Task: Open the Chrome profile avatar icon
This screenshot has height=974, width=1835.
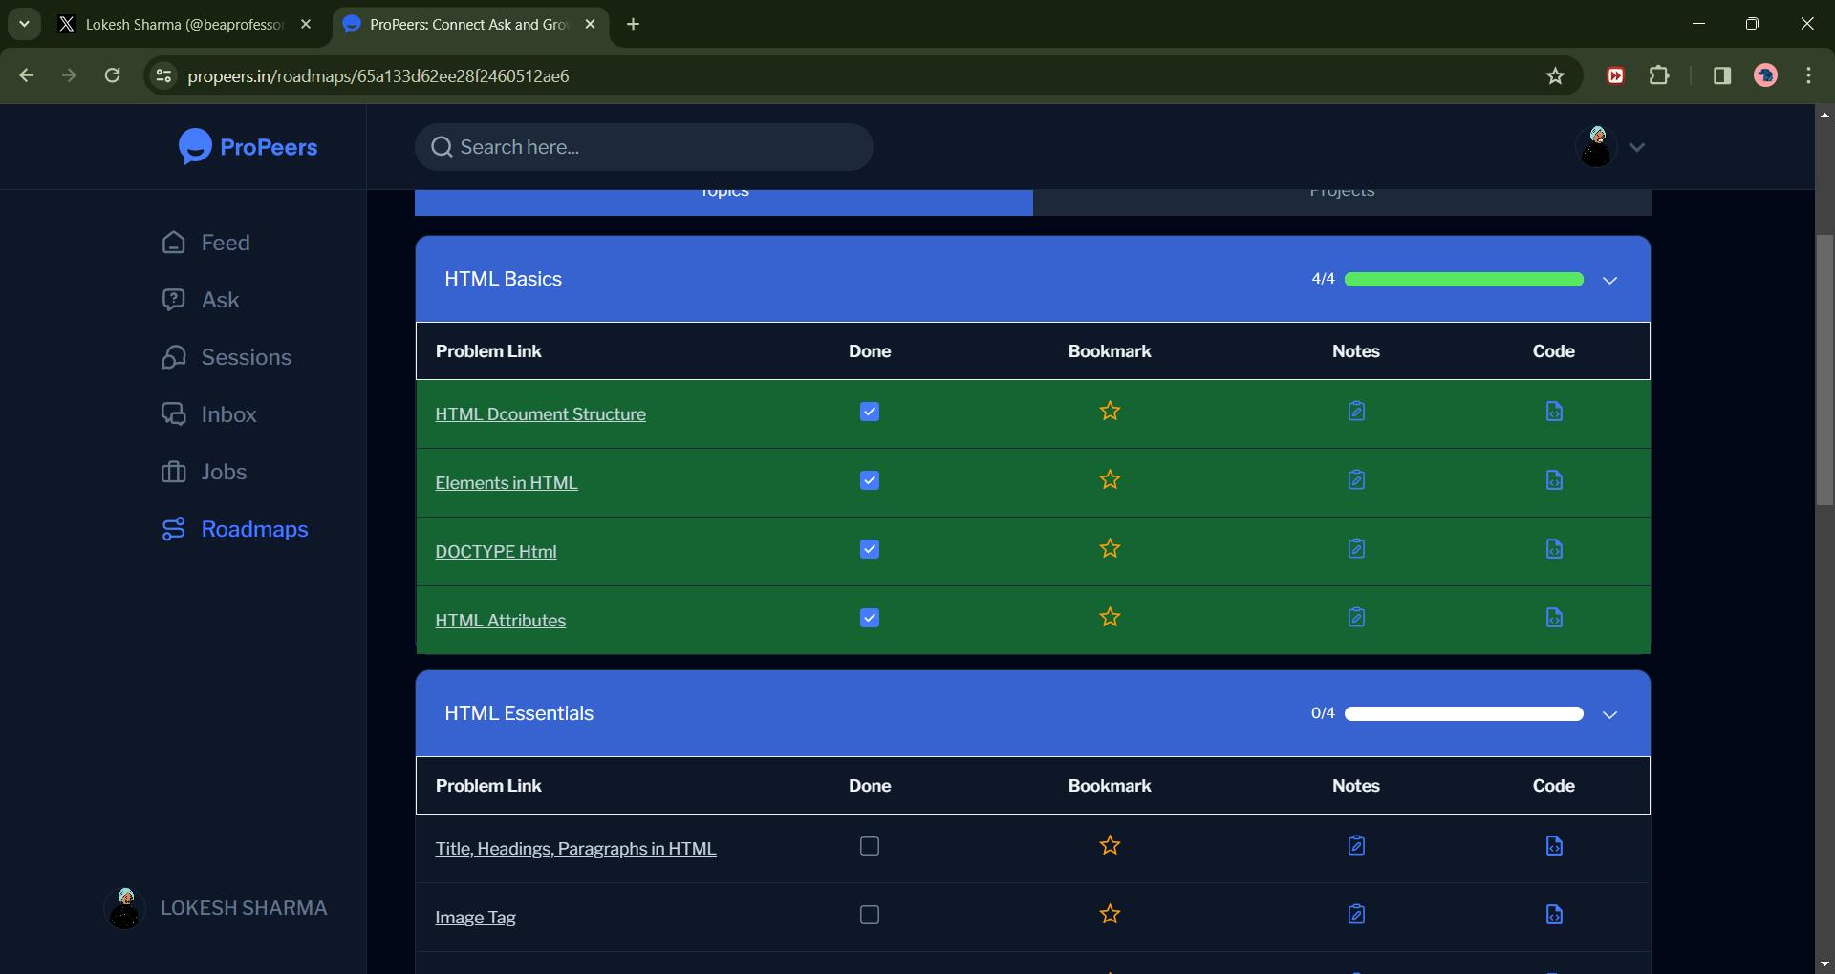Action: pos(1765,75)
